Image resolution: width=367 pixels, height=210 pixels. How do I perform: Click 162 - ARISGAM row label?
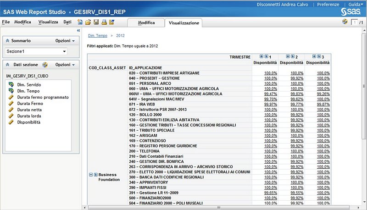[143, 135]
